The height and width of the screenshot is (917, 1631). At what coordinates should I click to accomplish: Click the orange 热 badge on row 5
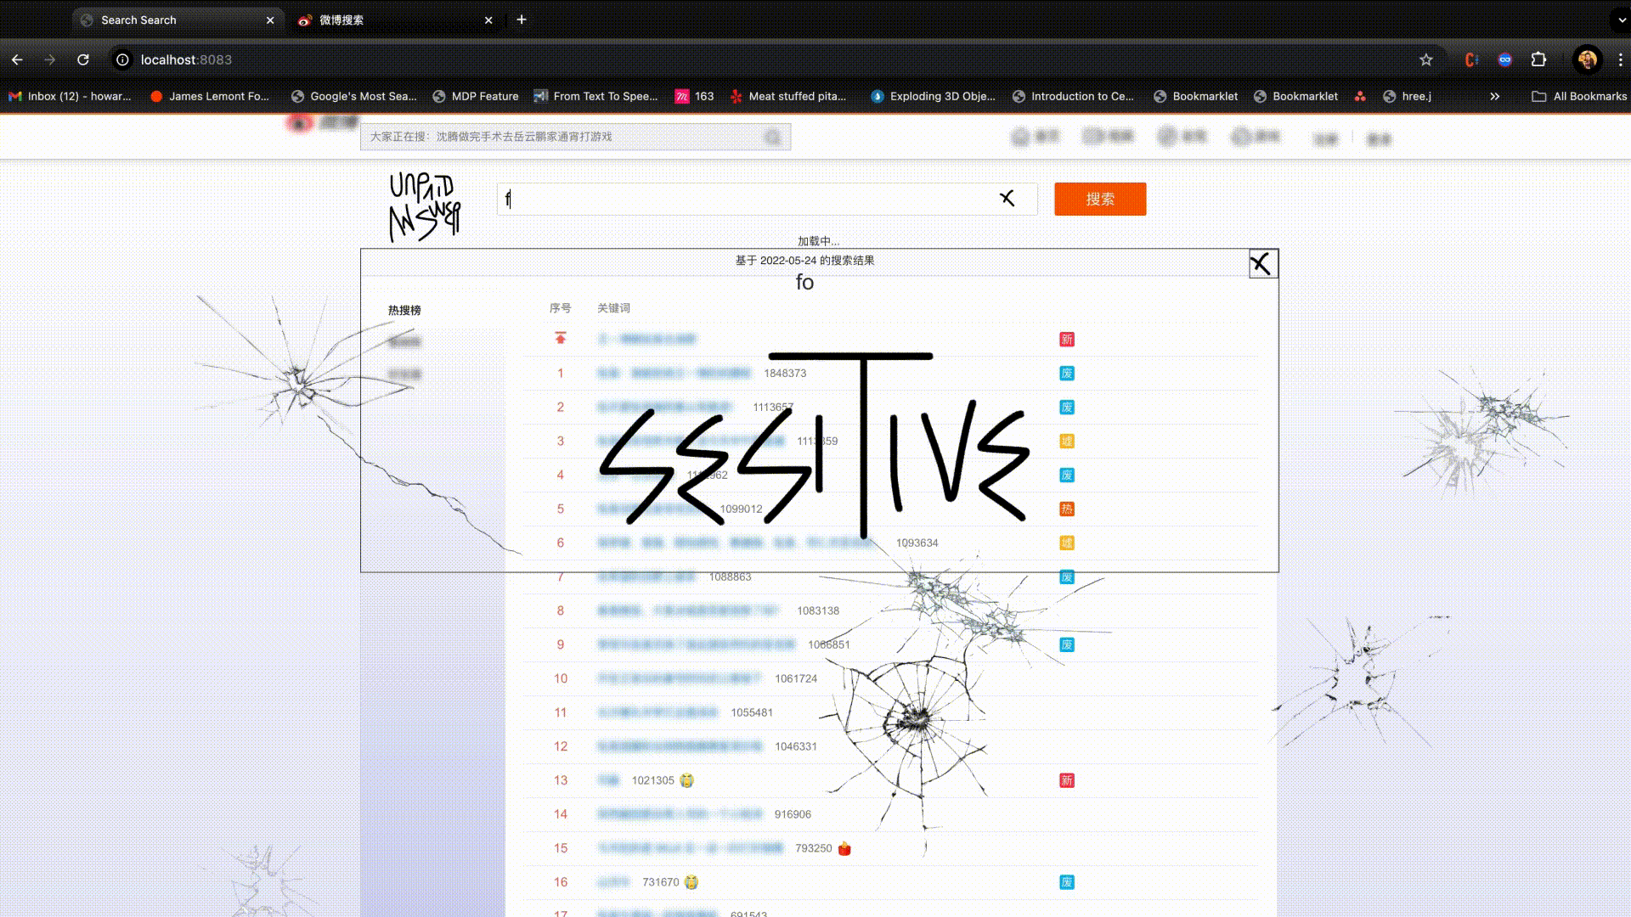(1067, 509)
